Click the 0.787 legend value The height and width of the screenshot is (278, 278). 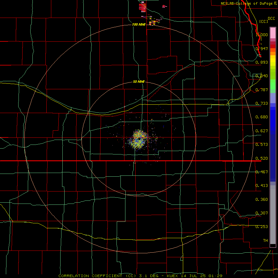click(262, 90)
